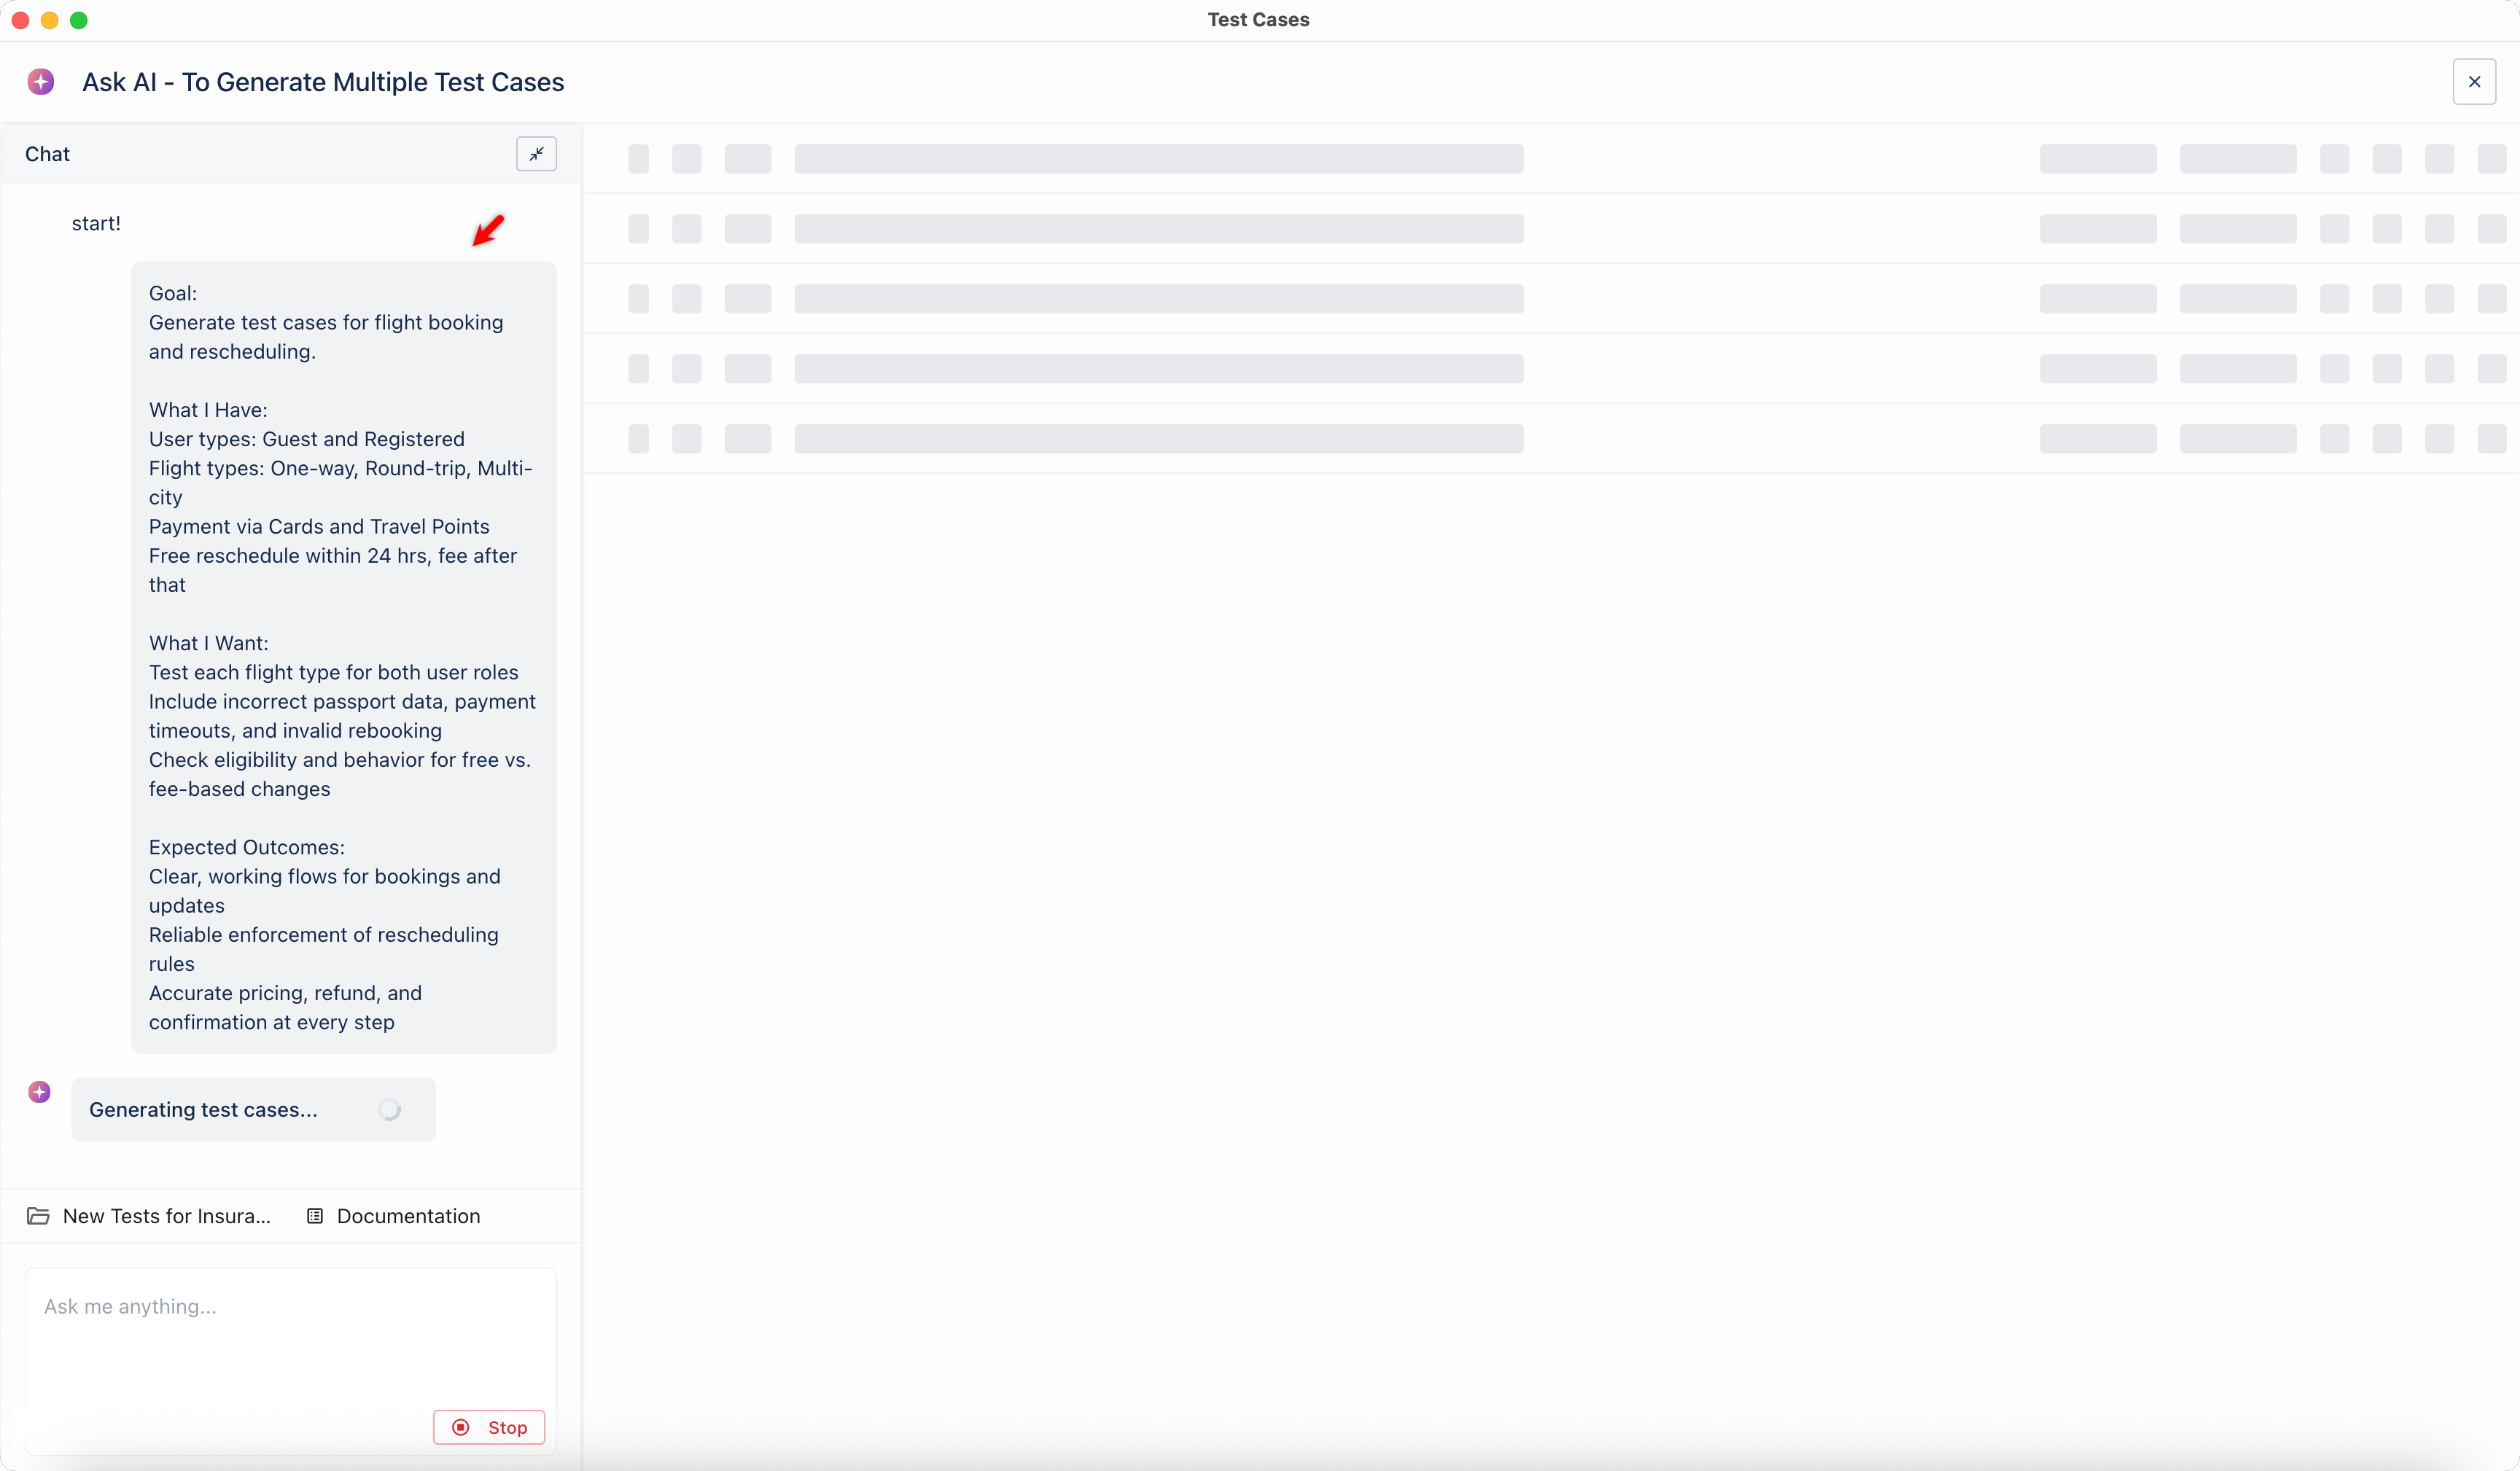2520x1471 pixels.
Task: Collapse the Chat panel using the shrink icon
Action: click(536, 153)
